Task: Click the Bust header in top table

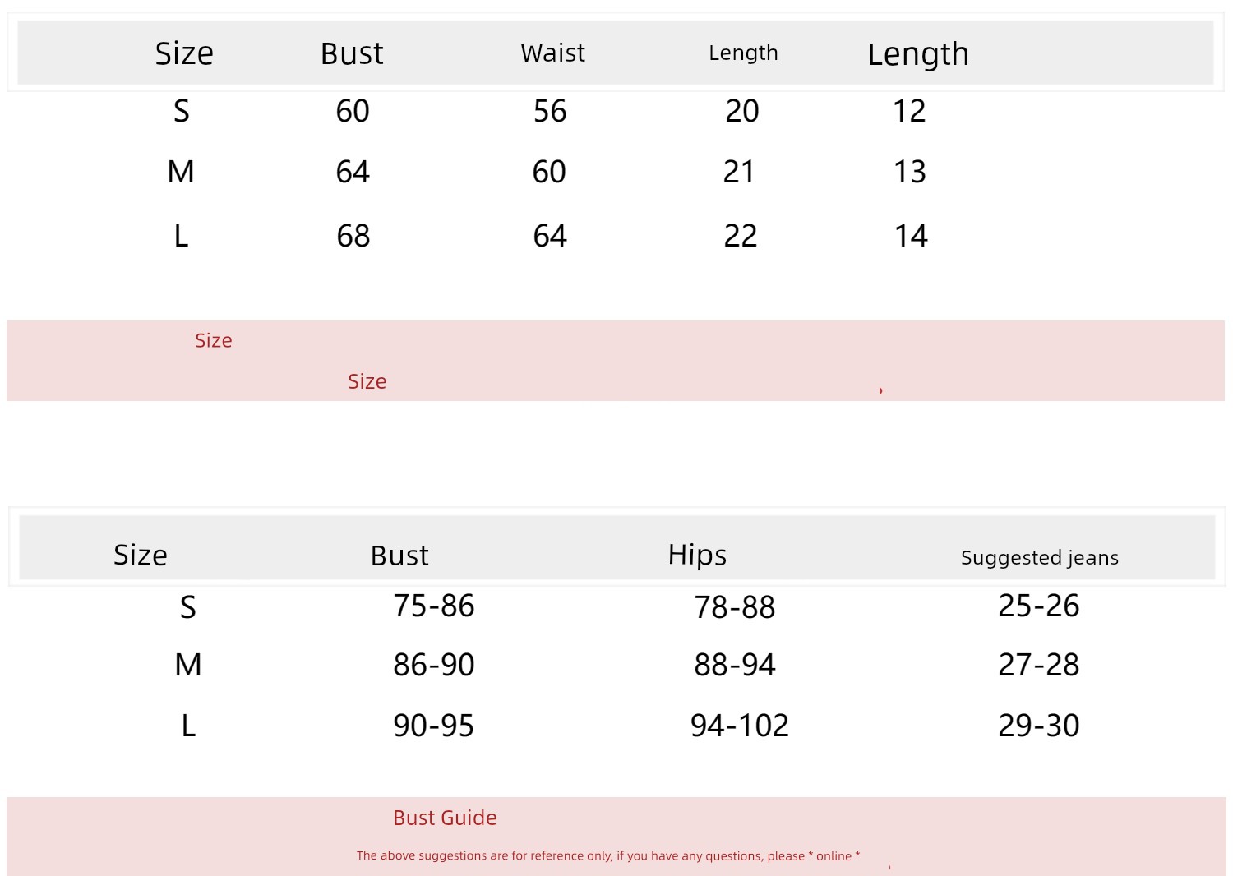Action: pos(352,53)
